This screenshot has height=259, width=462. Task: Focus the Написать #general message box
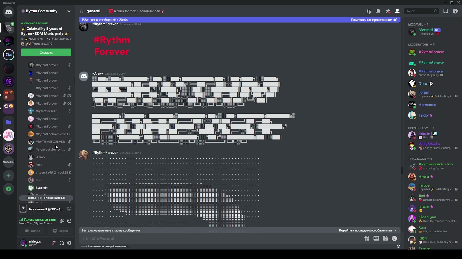220,238
